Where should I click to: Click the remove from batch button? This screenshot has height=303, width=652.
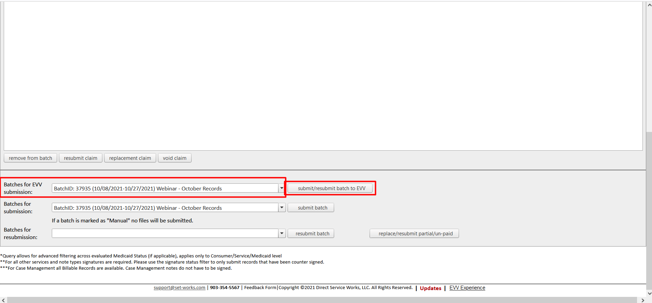tap(30, 158)
